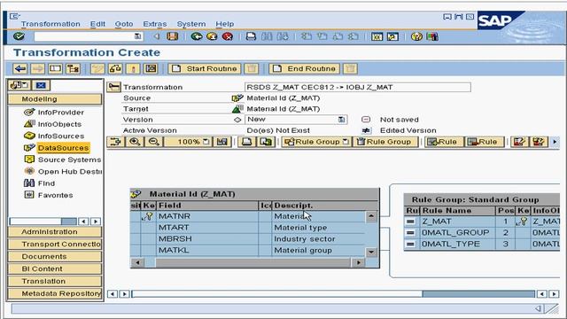Screen dimensions: 567x319
Task: Click the Start Routine button
Action: pos(205,69)
